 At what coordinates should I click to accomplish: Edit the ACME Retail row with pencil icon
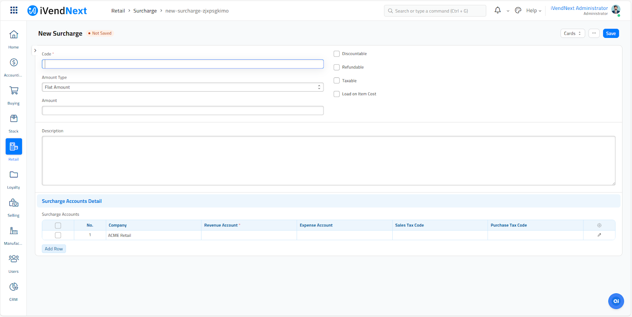(599, 235)
